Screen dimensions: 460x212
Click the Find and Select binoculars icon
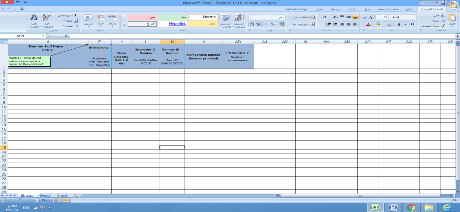pos(33,17)
